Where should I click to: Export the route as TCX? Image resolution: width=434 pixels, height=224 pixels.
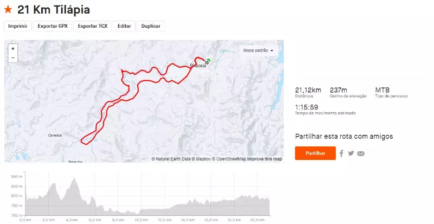coord(92,26)
